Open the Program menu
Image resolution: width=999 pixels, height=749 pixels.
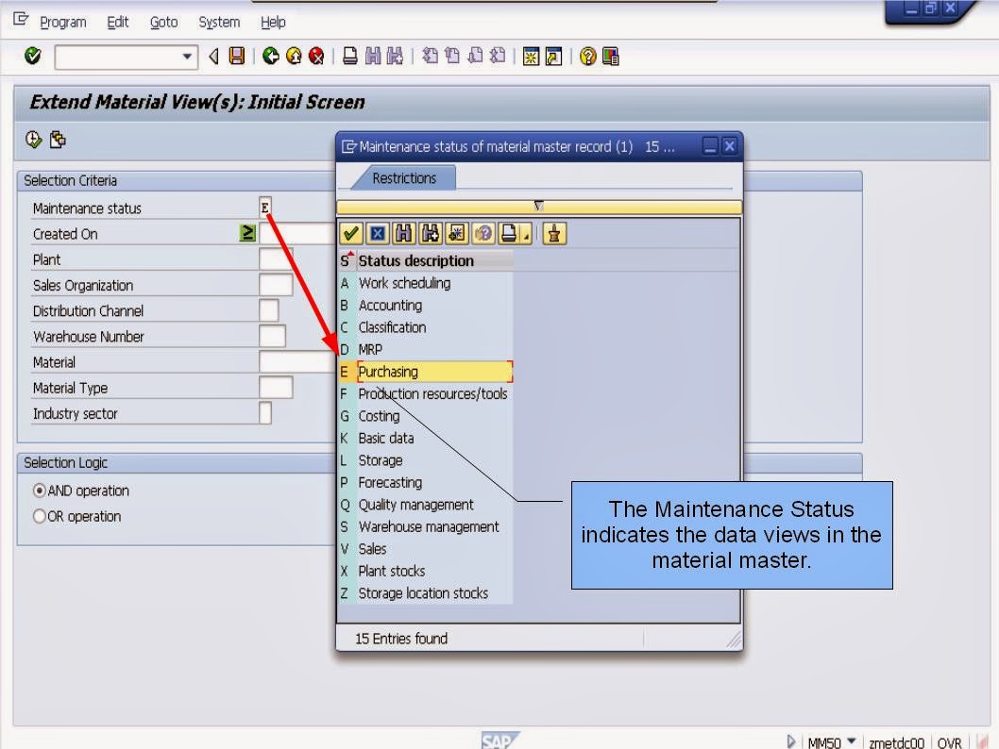[x=64, y=22]
